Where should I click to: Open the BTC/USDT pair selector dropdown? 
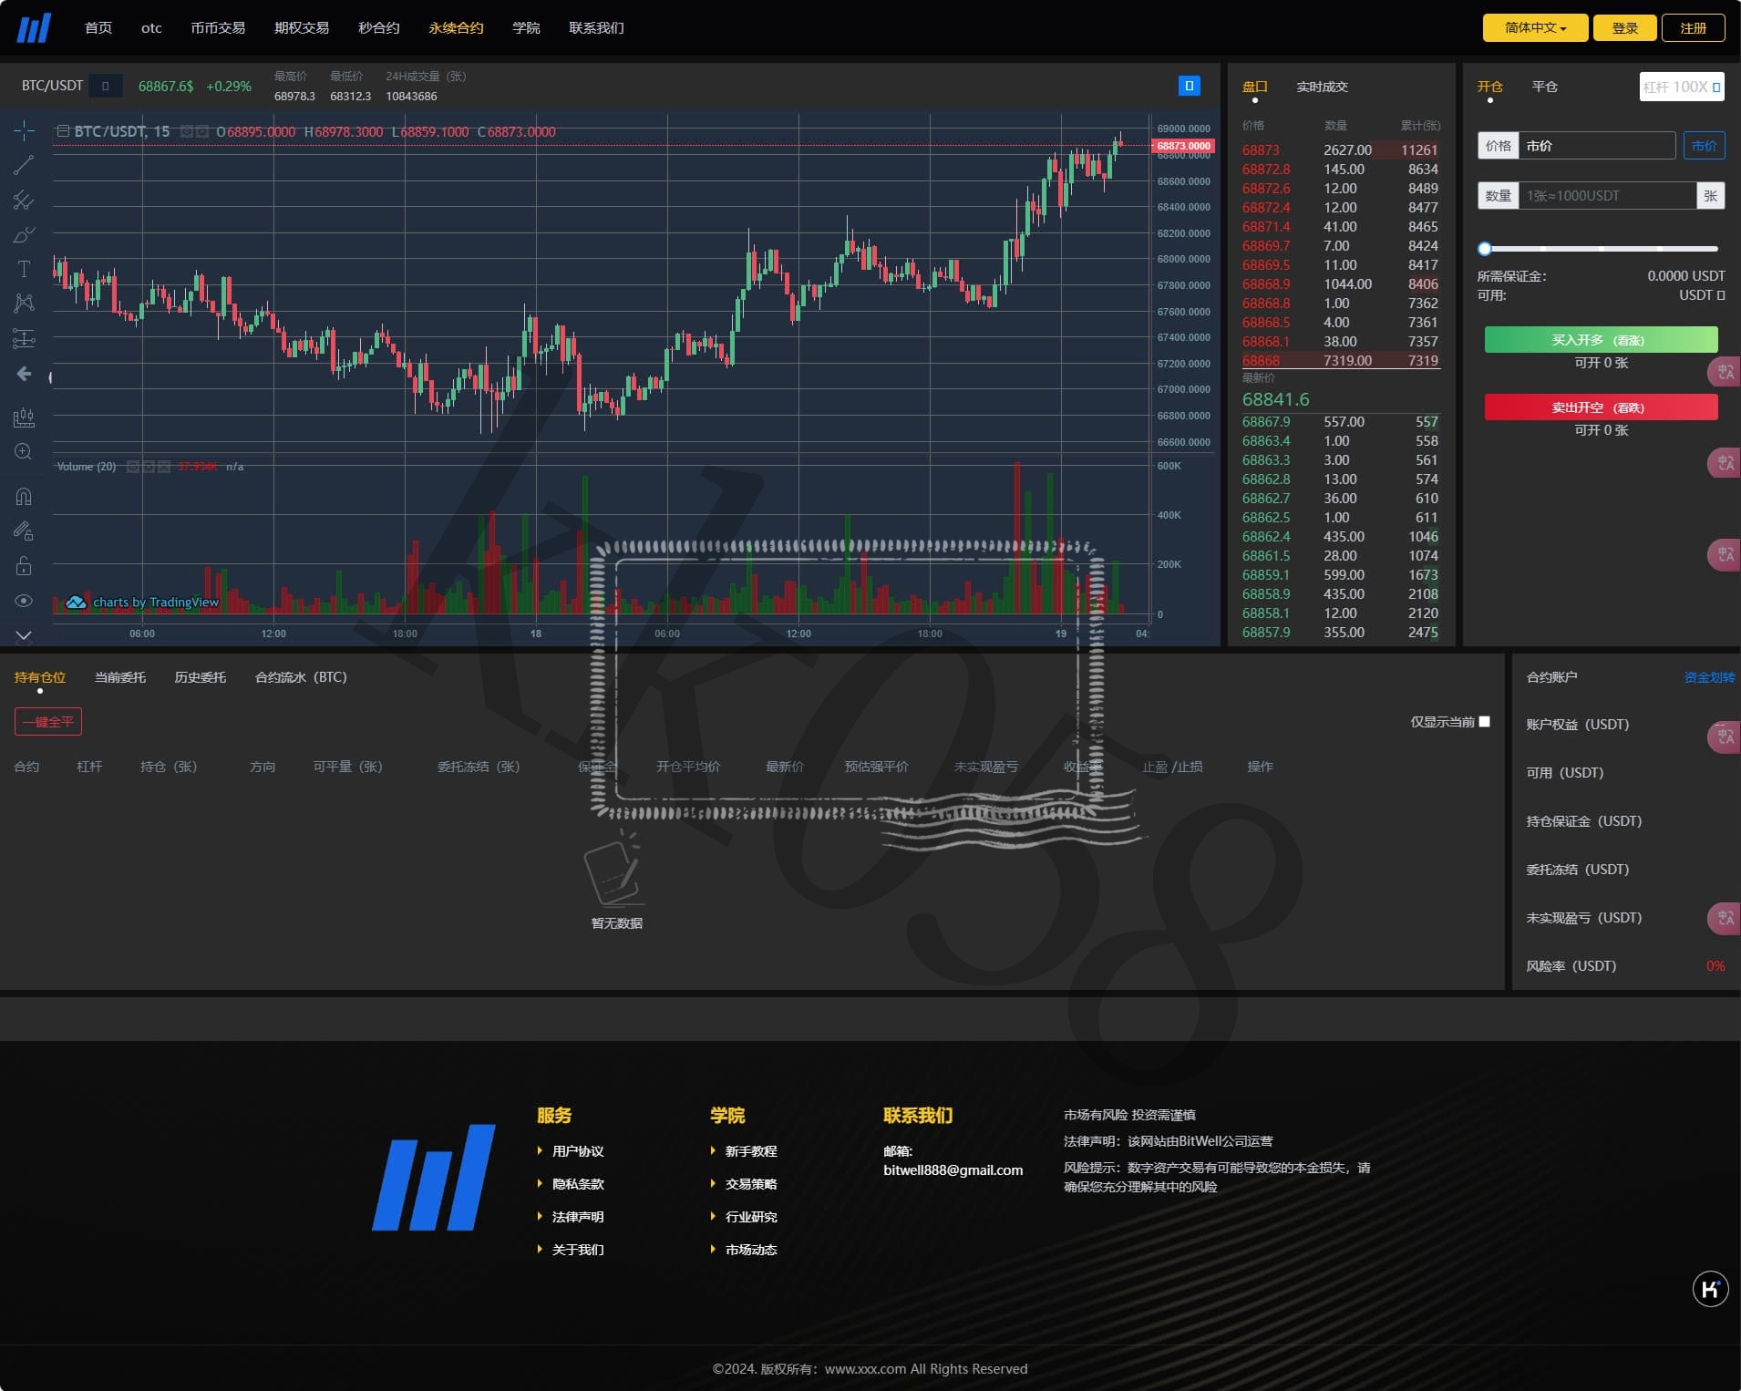point(106,86)
